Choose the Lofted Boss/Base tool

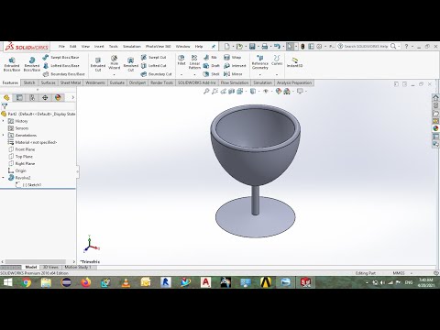click(x=61, y=65)
